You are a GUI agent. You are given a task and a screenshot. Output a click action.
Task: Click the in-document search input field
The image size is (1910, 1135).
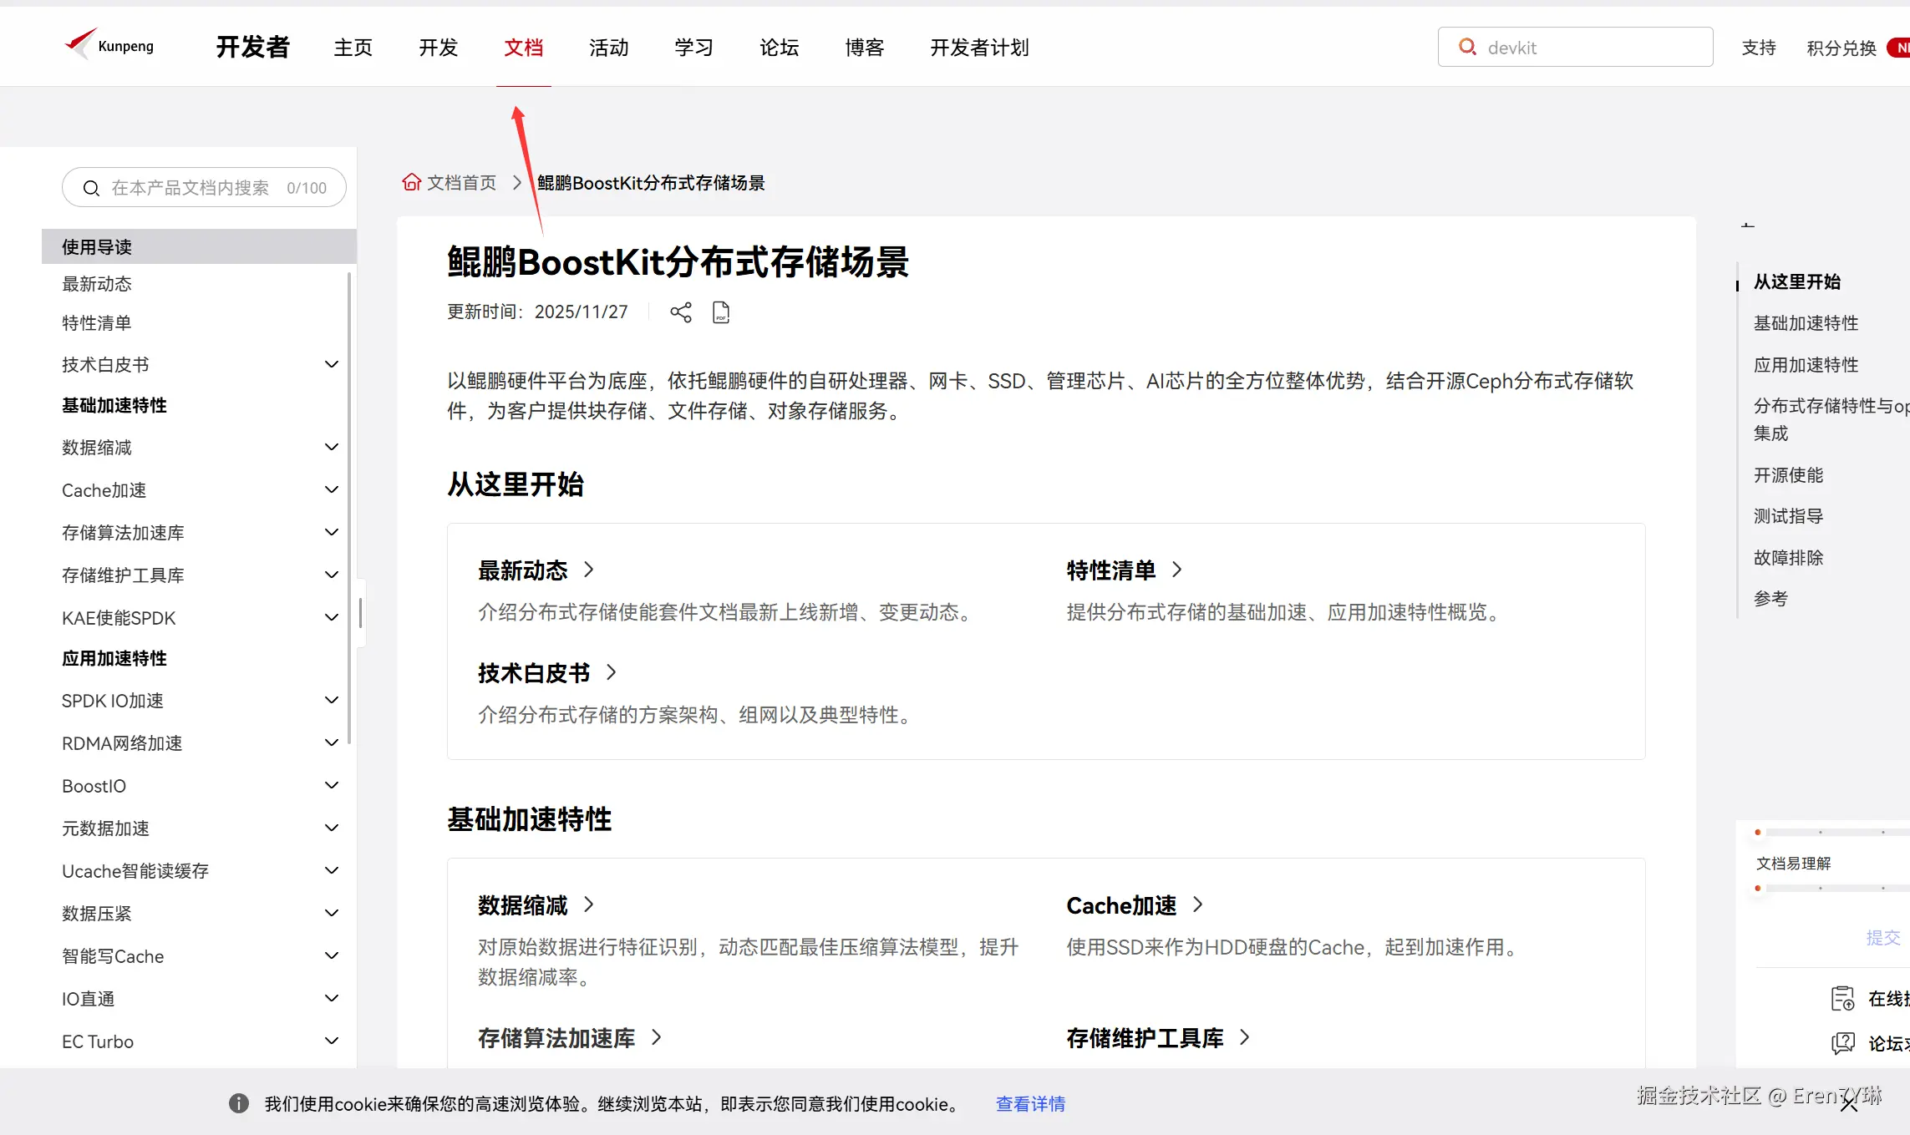pyautogui.click(x=192, y=188)
